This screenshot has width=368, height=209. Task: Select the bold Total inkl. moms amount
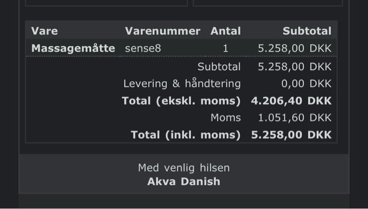point(291,135)
